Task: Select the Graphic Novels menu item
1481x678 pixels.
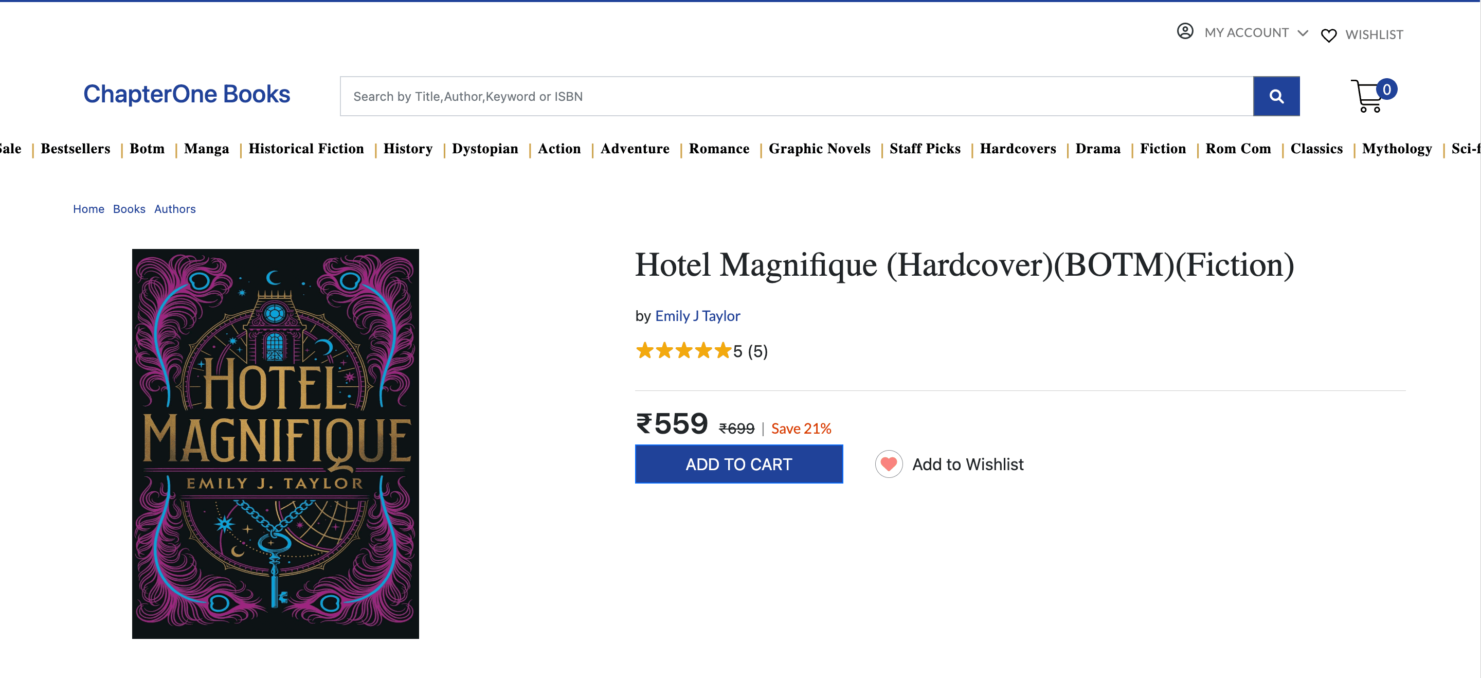Action: point(819,149)
